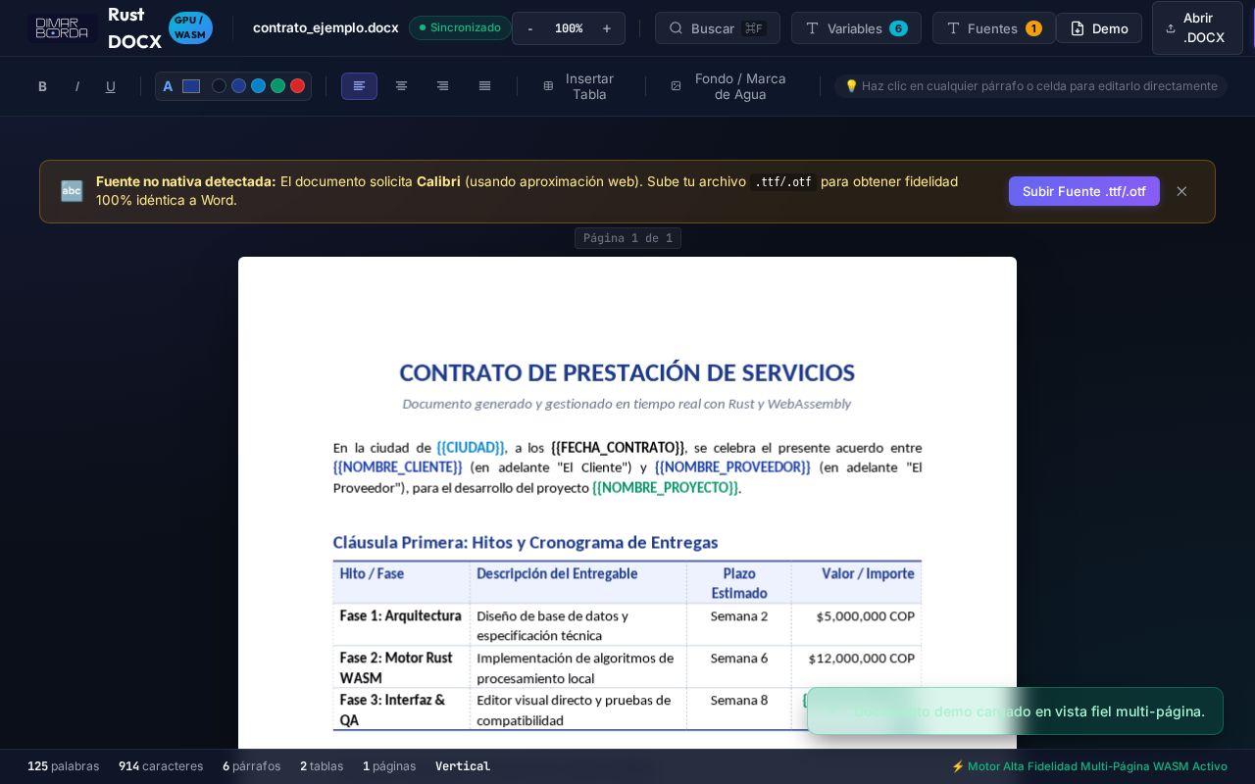Open the Variables panel
Viewport: 1255px width, 784px height.
pos(856,28)
